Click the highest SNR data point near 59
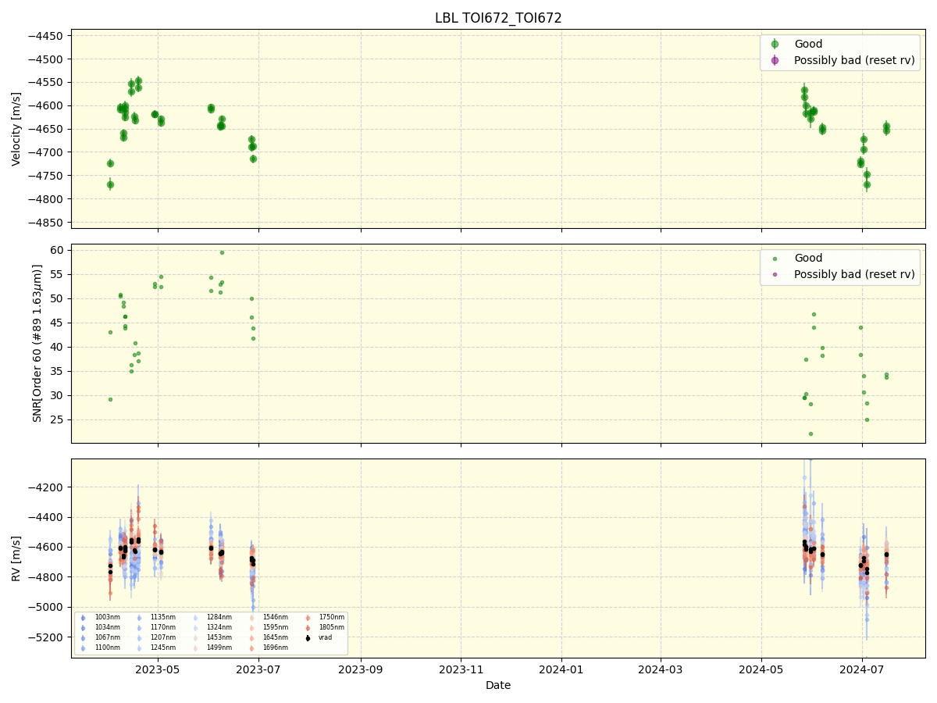The width and height of the screenshot is (937, 703). coord(222,252)
